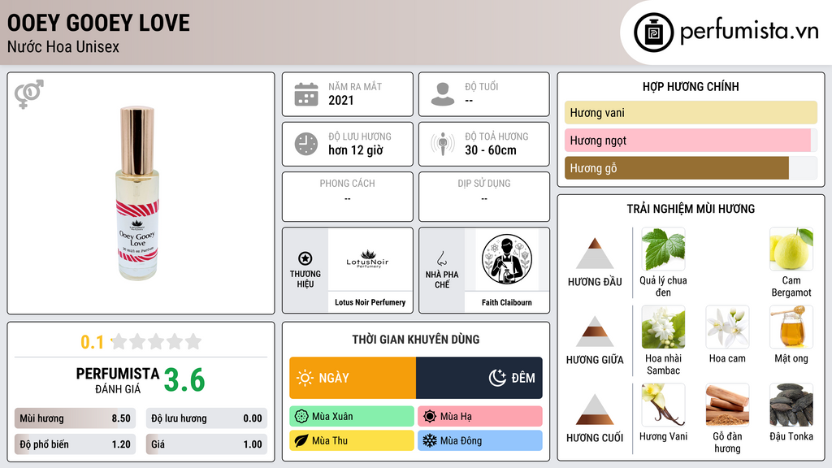Viewport: 832px width, 468px height.
Task: Open the Gỗ đàn hương note image
Action: click(727, 405)
